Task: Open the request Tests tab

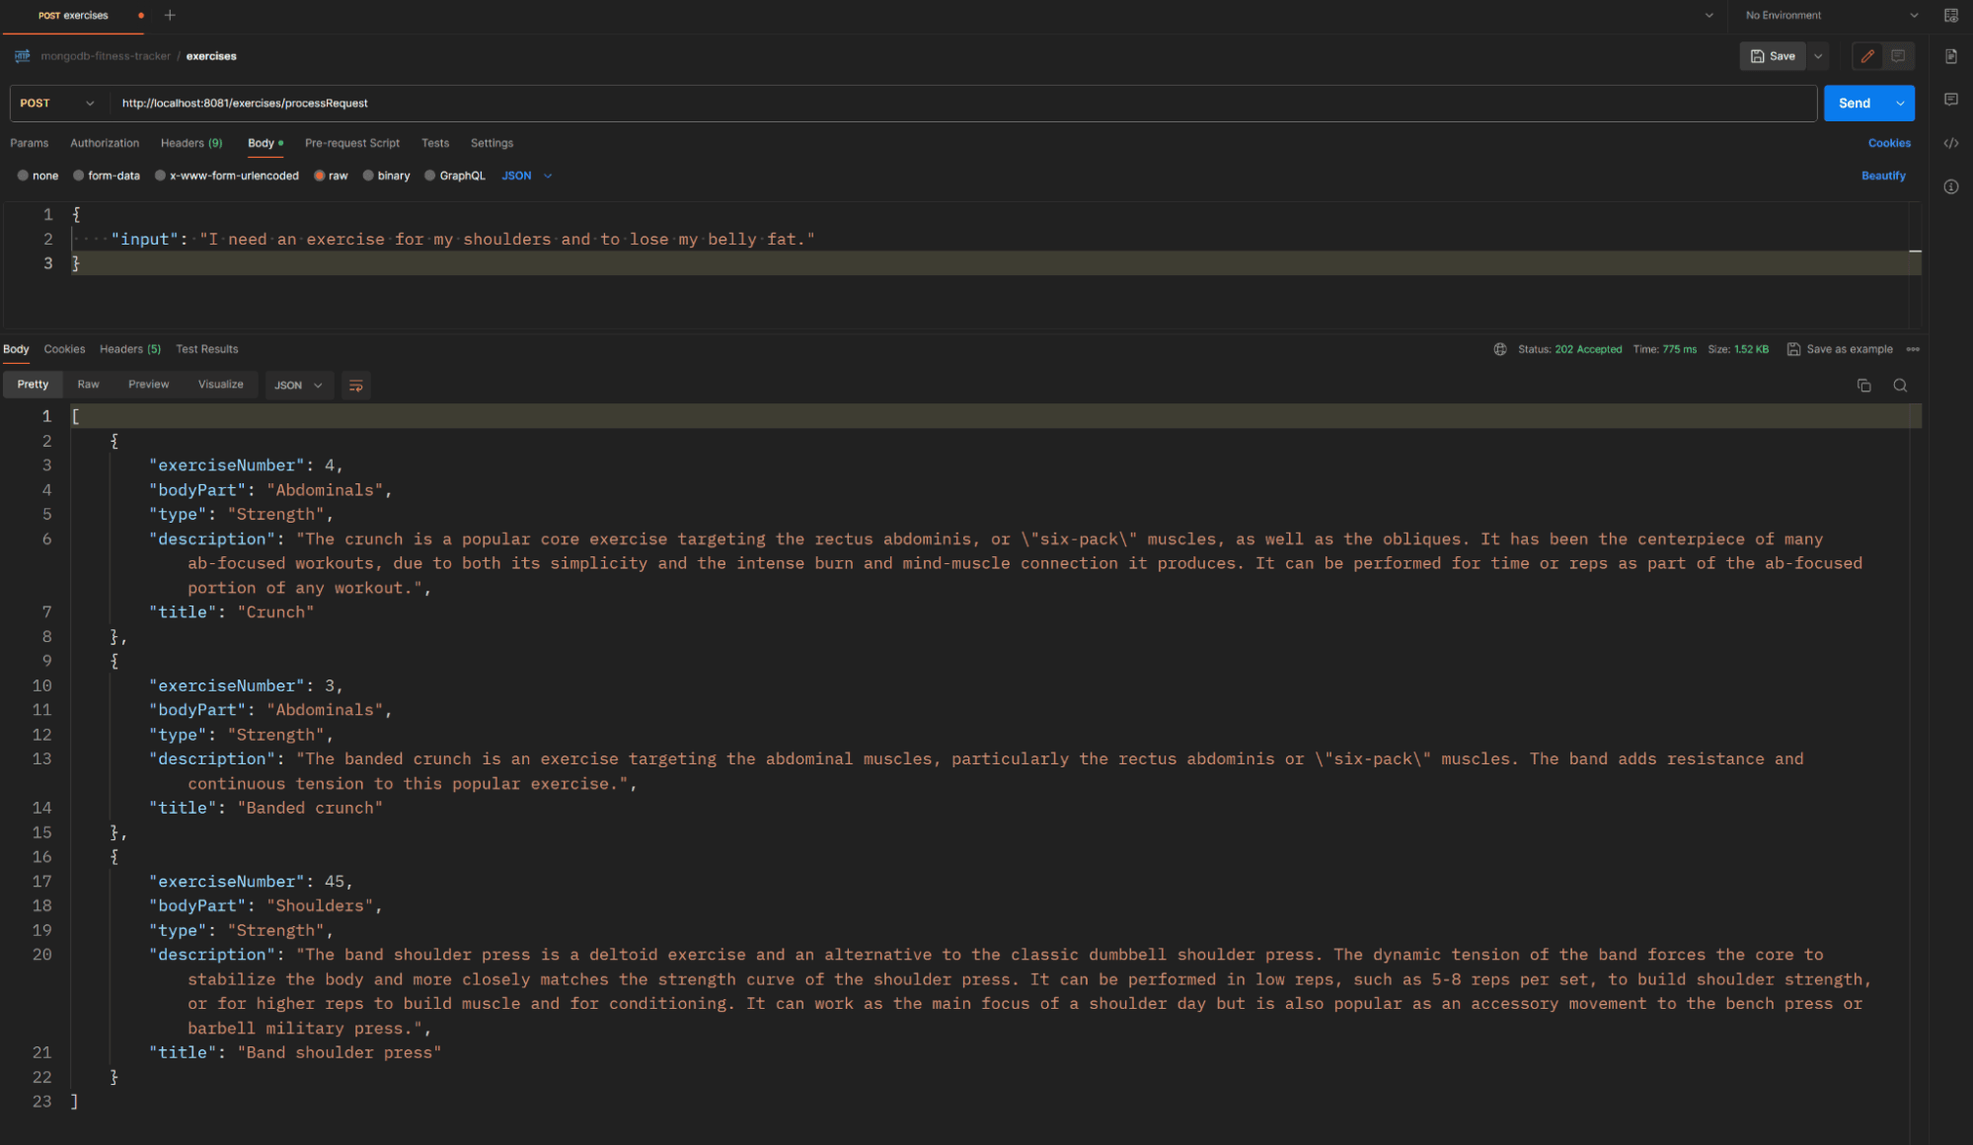Action: coord(435,143)
